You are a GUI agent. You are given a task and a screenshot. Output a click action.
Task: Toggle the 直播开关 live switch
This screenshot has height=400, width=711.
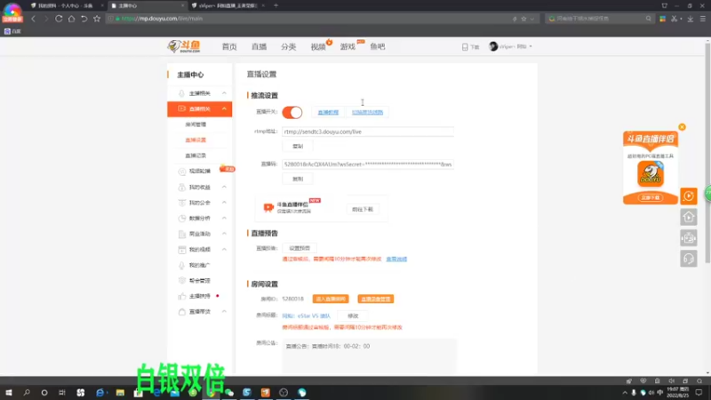coord(292,113)
